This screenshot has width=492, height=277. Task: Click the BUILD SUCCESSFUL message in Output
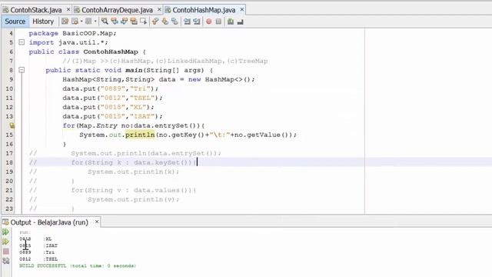78,265
